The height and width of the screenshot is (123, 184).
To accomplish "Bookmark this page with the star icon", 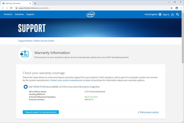I will tap(172, 8).
